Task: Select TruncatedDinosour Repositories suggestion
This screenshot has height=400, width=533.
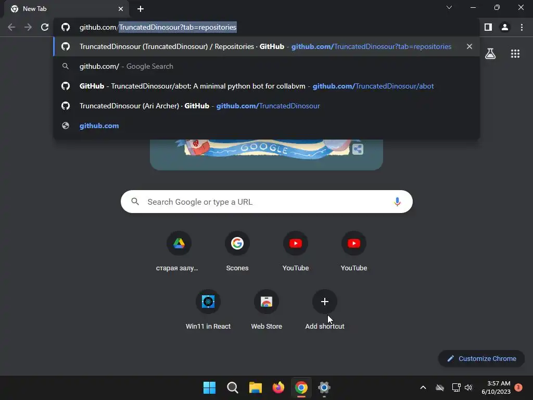Action: (266, 46)
